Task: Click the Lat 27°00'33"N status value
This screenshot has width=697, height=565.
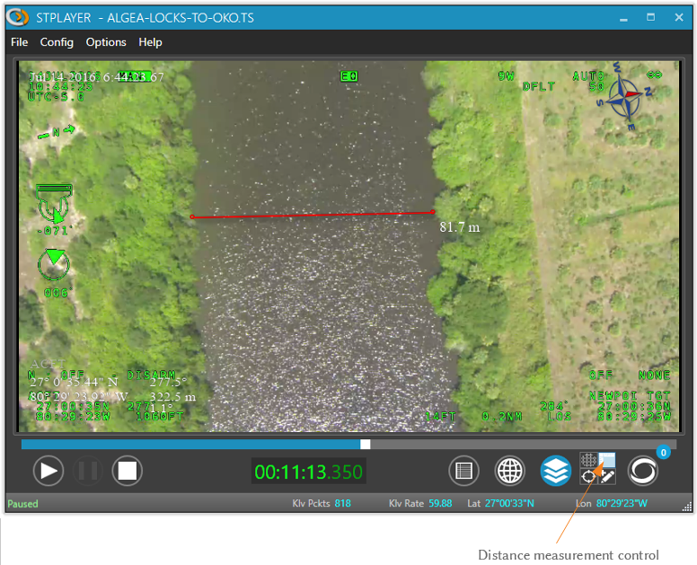Action: click(x=509, y=503)
